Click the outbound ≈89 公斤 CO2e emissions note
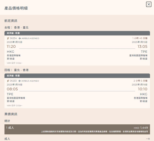The height and width of the screenshot is (141, 154). click(15, 63)
